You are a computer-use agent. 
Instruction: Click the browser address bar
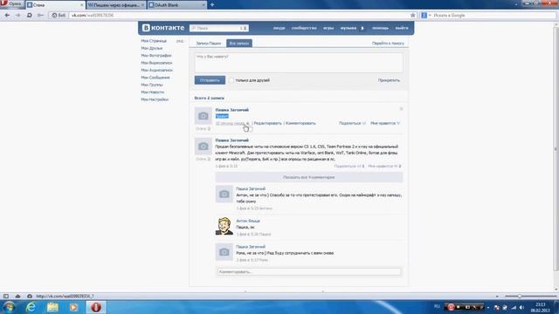(238, 16)
